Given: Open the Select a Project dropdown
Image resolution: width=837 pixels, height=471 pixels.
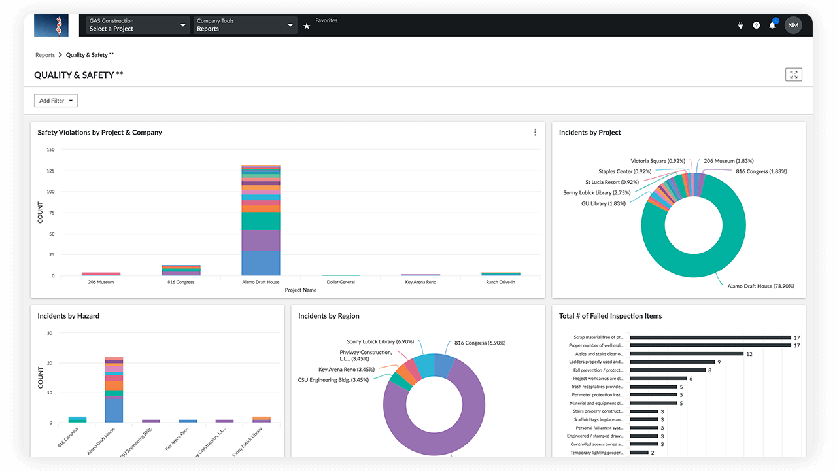Looking at the screenshot, I should coord(138,25).
